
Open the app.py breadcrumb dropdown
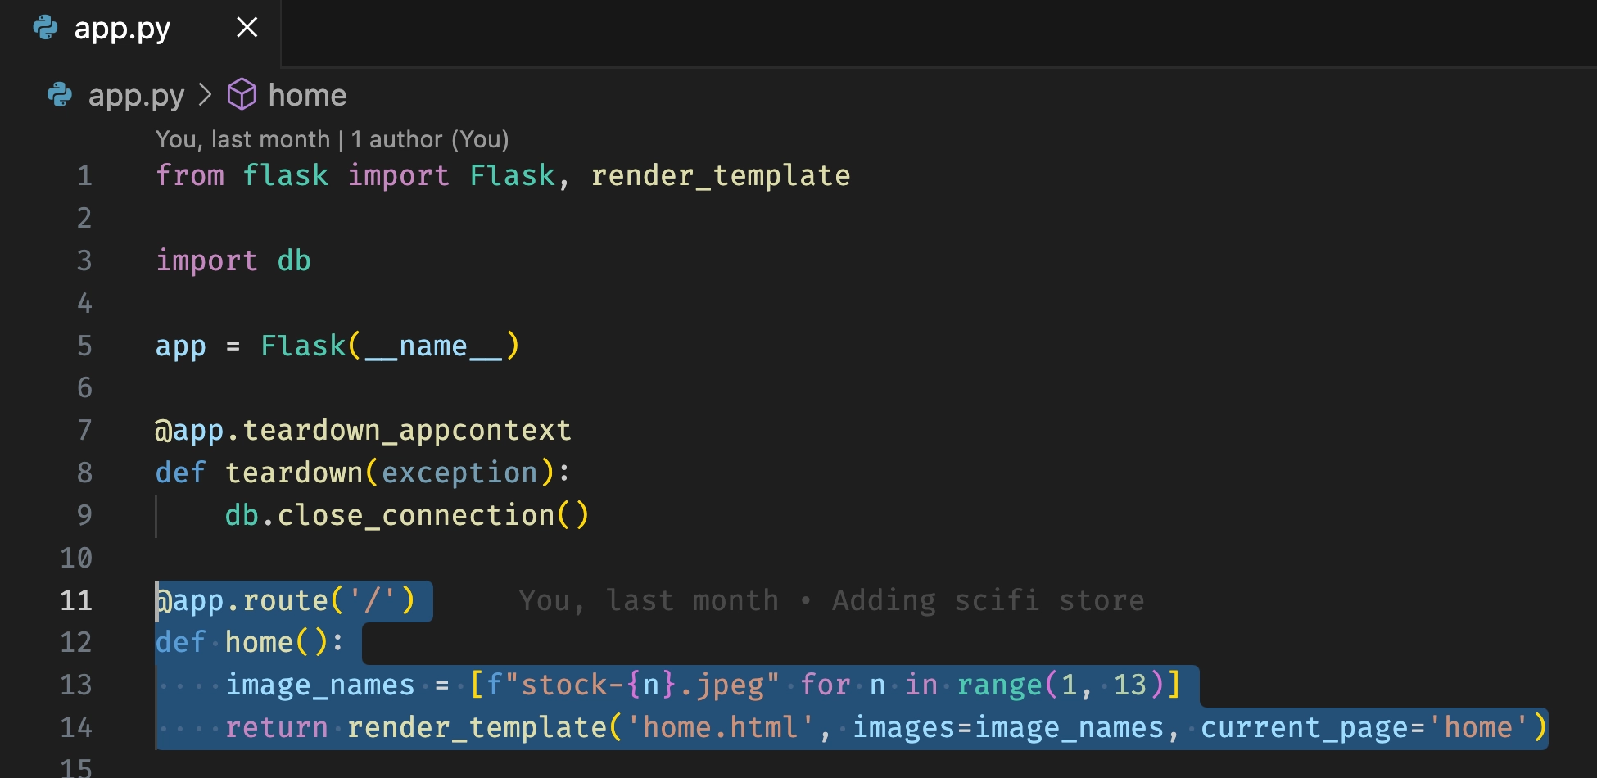[x=136, y=95]
